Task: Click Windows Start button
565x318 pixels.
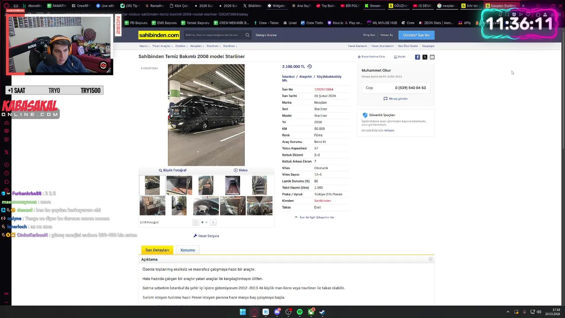Action: click(x=242, y=312)
